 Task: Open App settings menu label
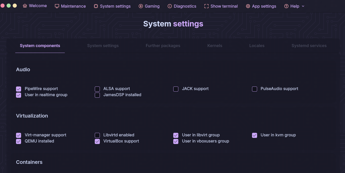[264, 6]
